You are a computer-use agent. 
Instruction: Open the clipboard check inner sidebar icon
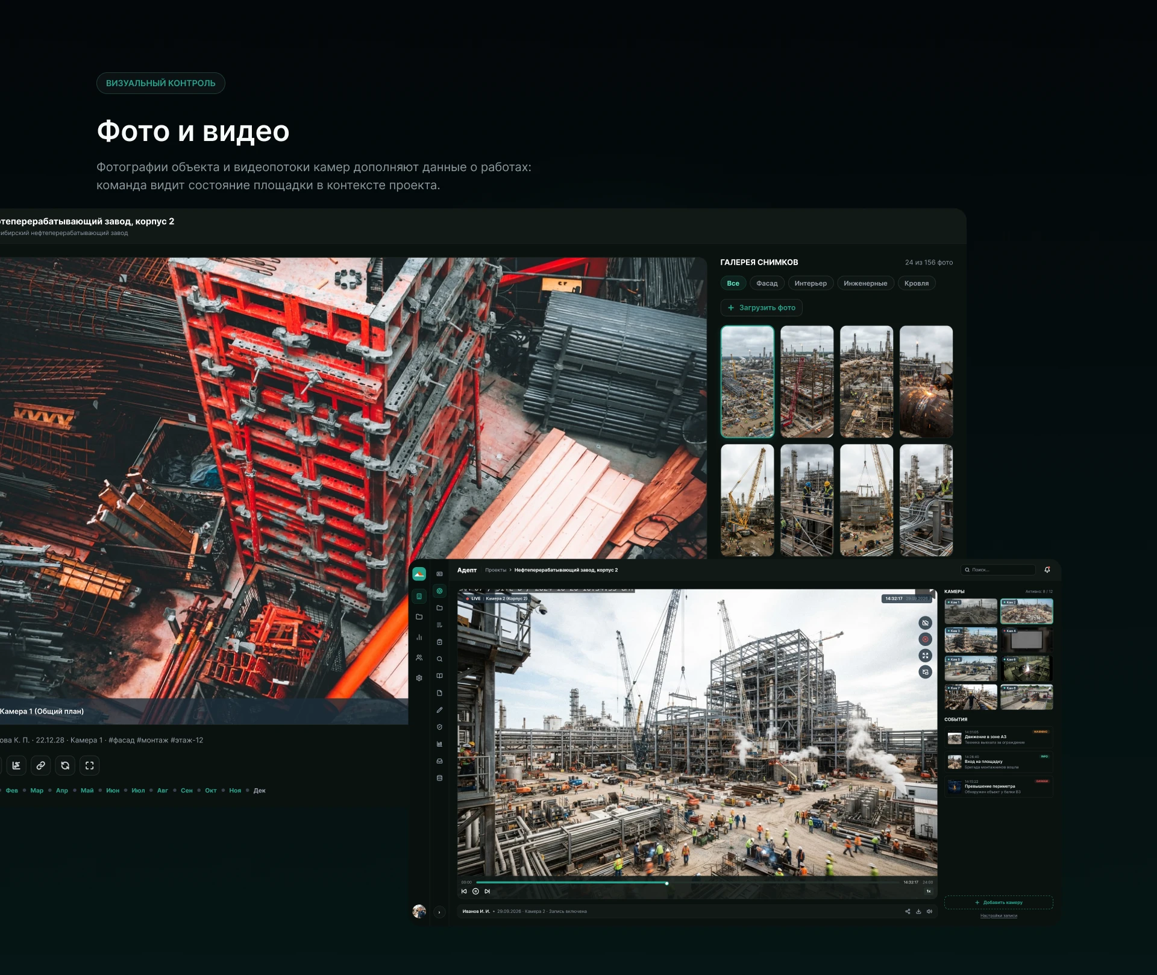pos(439,642)
